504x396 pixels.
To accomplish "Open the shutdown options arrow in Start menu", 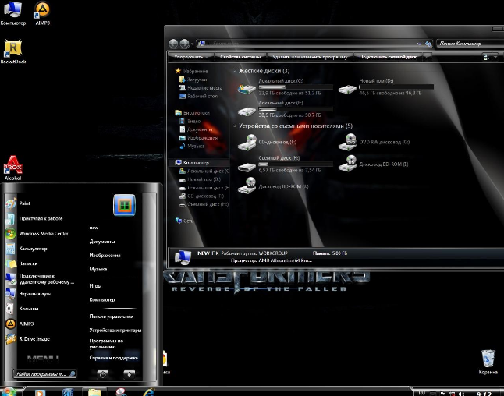I will click(x=130, y=374).
